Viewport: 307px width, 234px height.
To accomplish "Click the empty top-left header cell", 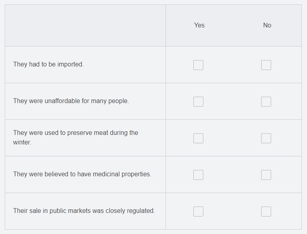I will click(x=85, y=25).
